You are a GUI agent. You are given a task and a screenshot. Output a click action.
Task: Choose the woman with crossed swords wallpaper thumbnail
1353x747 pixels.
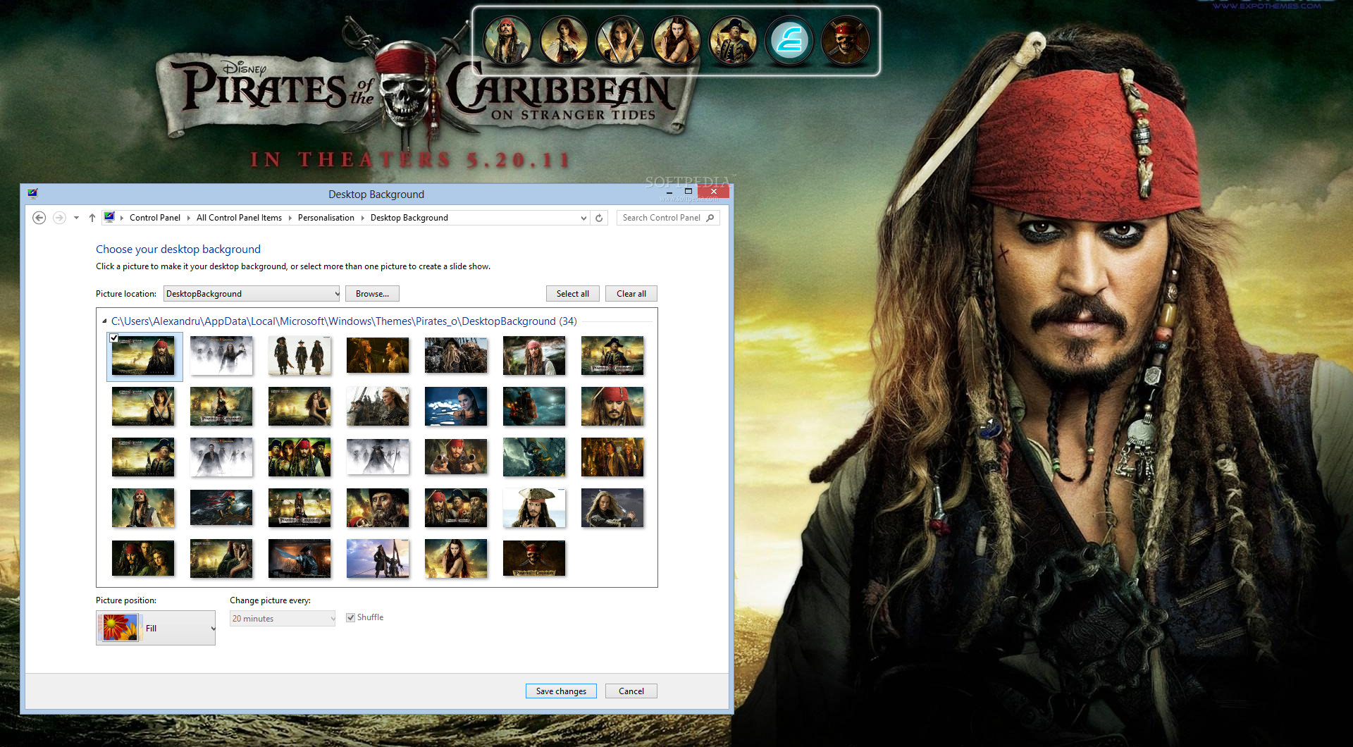point(143,406)
